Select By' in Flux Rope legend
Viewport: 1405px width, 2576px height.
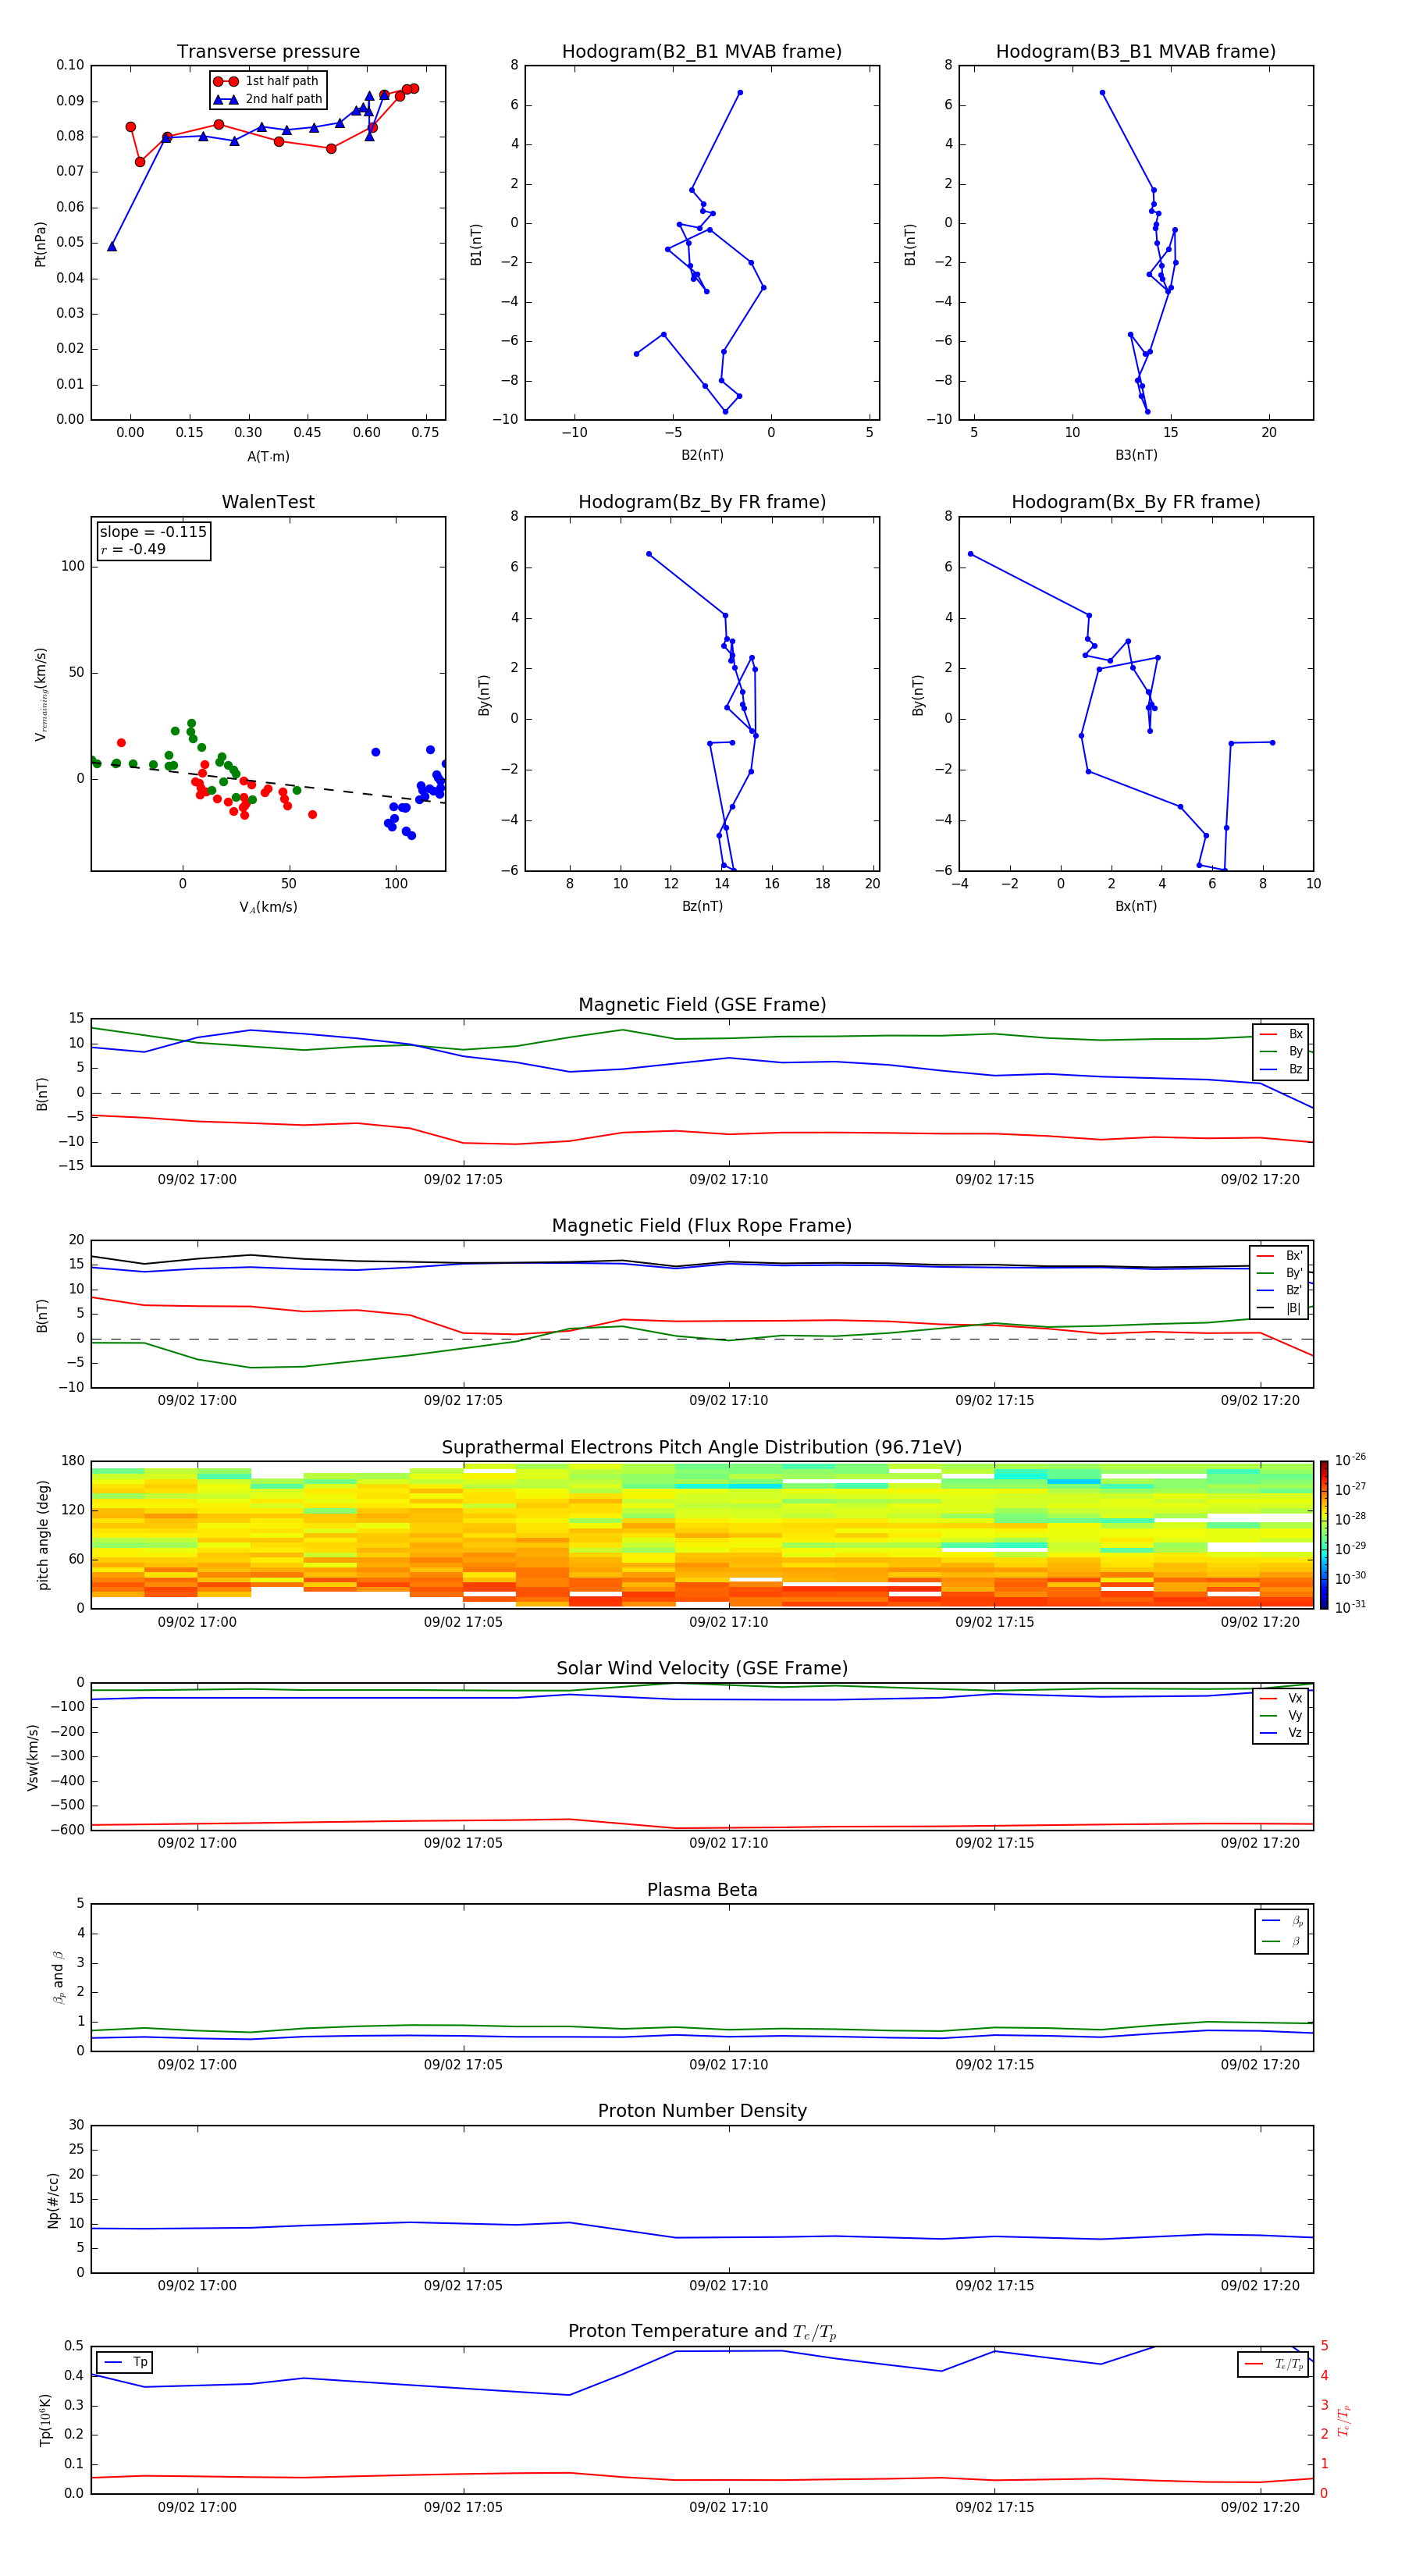[1279, 1273]
